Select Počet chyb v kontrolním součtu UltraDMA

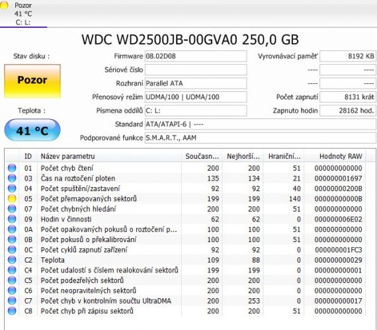click(x=106, y=301)
